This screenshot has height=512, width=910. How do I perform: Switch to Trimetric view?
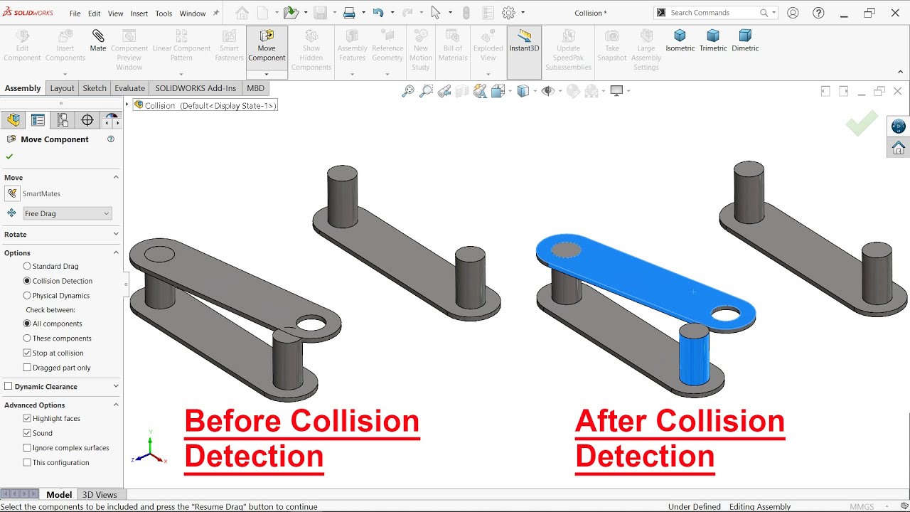713,41
